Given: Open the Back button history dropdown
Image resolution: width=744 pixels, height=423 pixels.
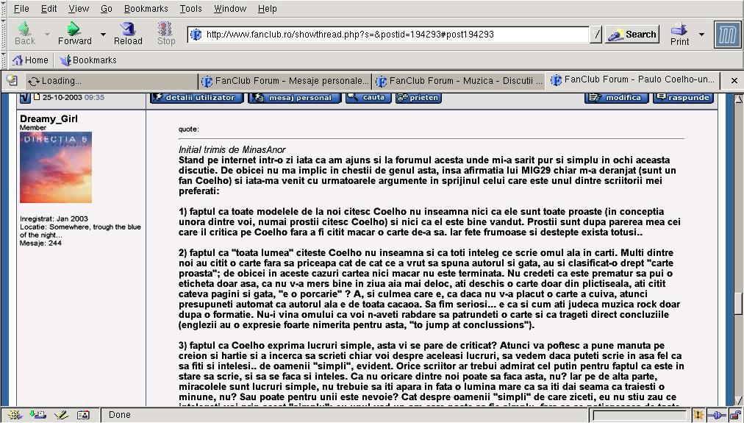Looking at the screenshot, I should (47, 34).
